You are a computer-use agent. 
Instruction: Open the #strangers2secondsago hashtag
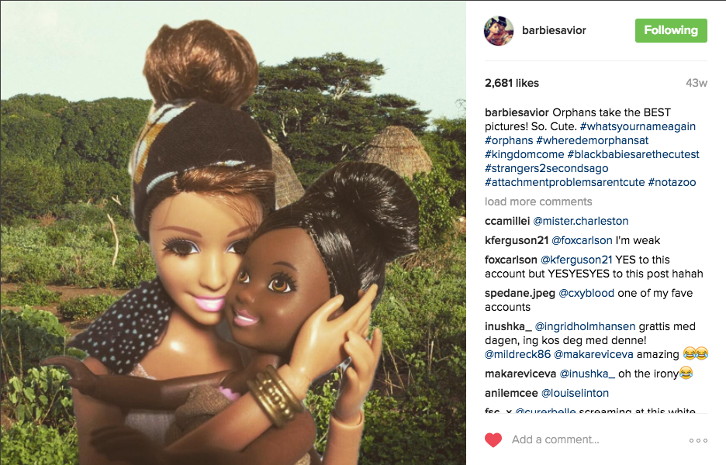coord(546,168)
